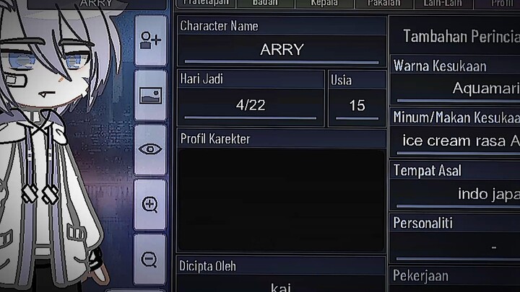Click inside the Profil Karekter text box
The image size is (520, 292).
[281, 200]
